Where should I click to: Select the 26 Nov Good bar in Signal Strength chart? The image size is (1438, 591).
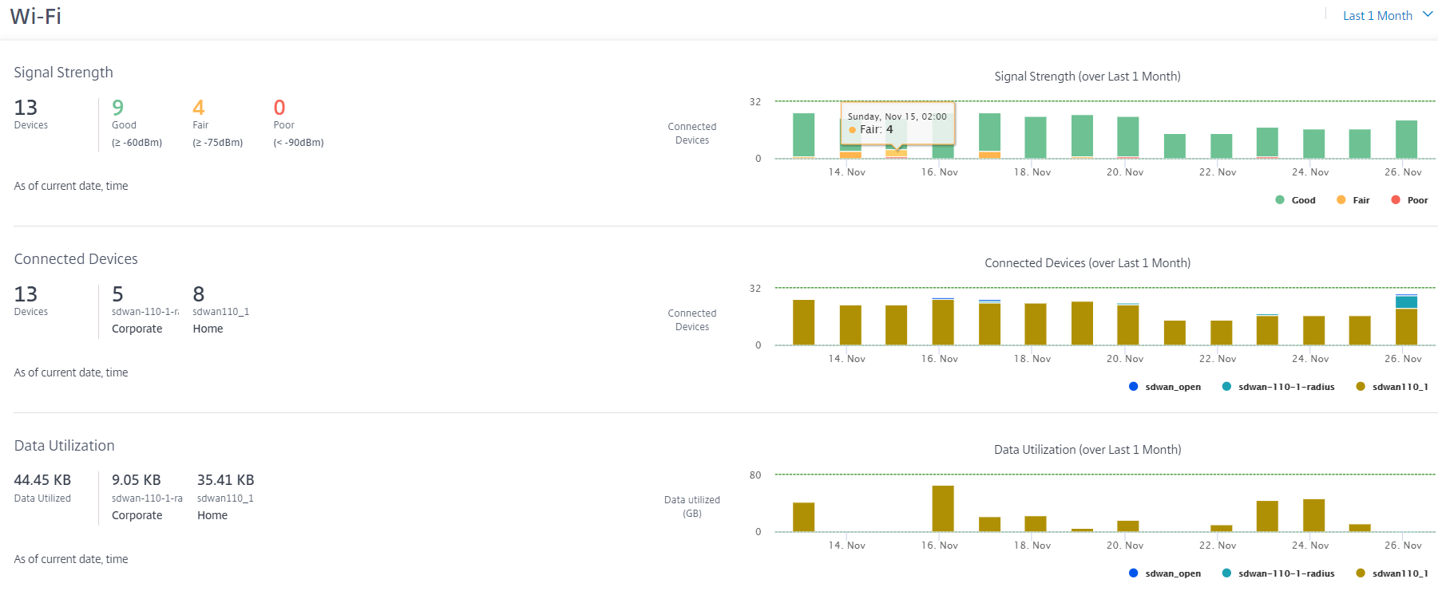(x=1406, y=140)
